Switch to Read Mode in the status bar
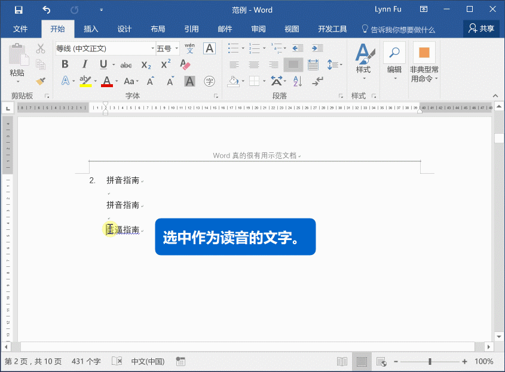Image resolution: width=505 pixels, height=372 pixels. point(342,361)
